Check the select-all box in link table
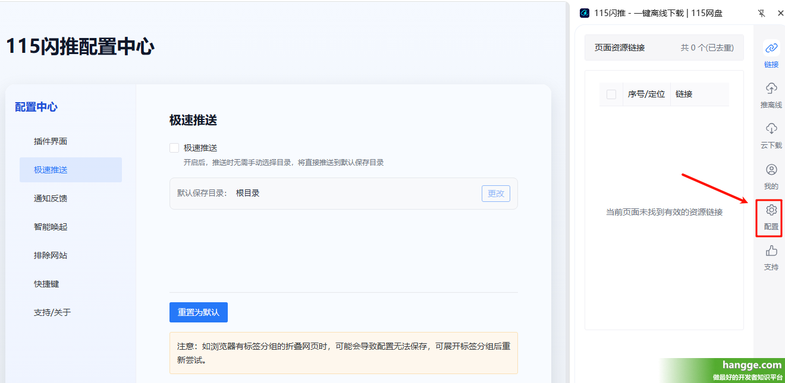 (x=611, y=94)
